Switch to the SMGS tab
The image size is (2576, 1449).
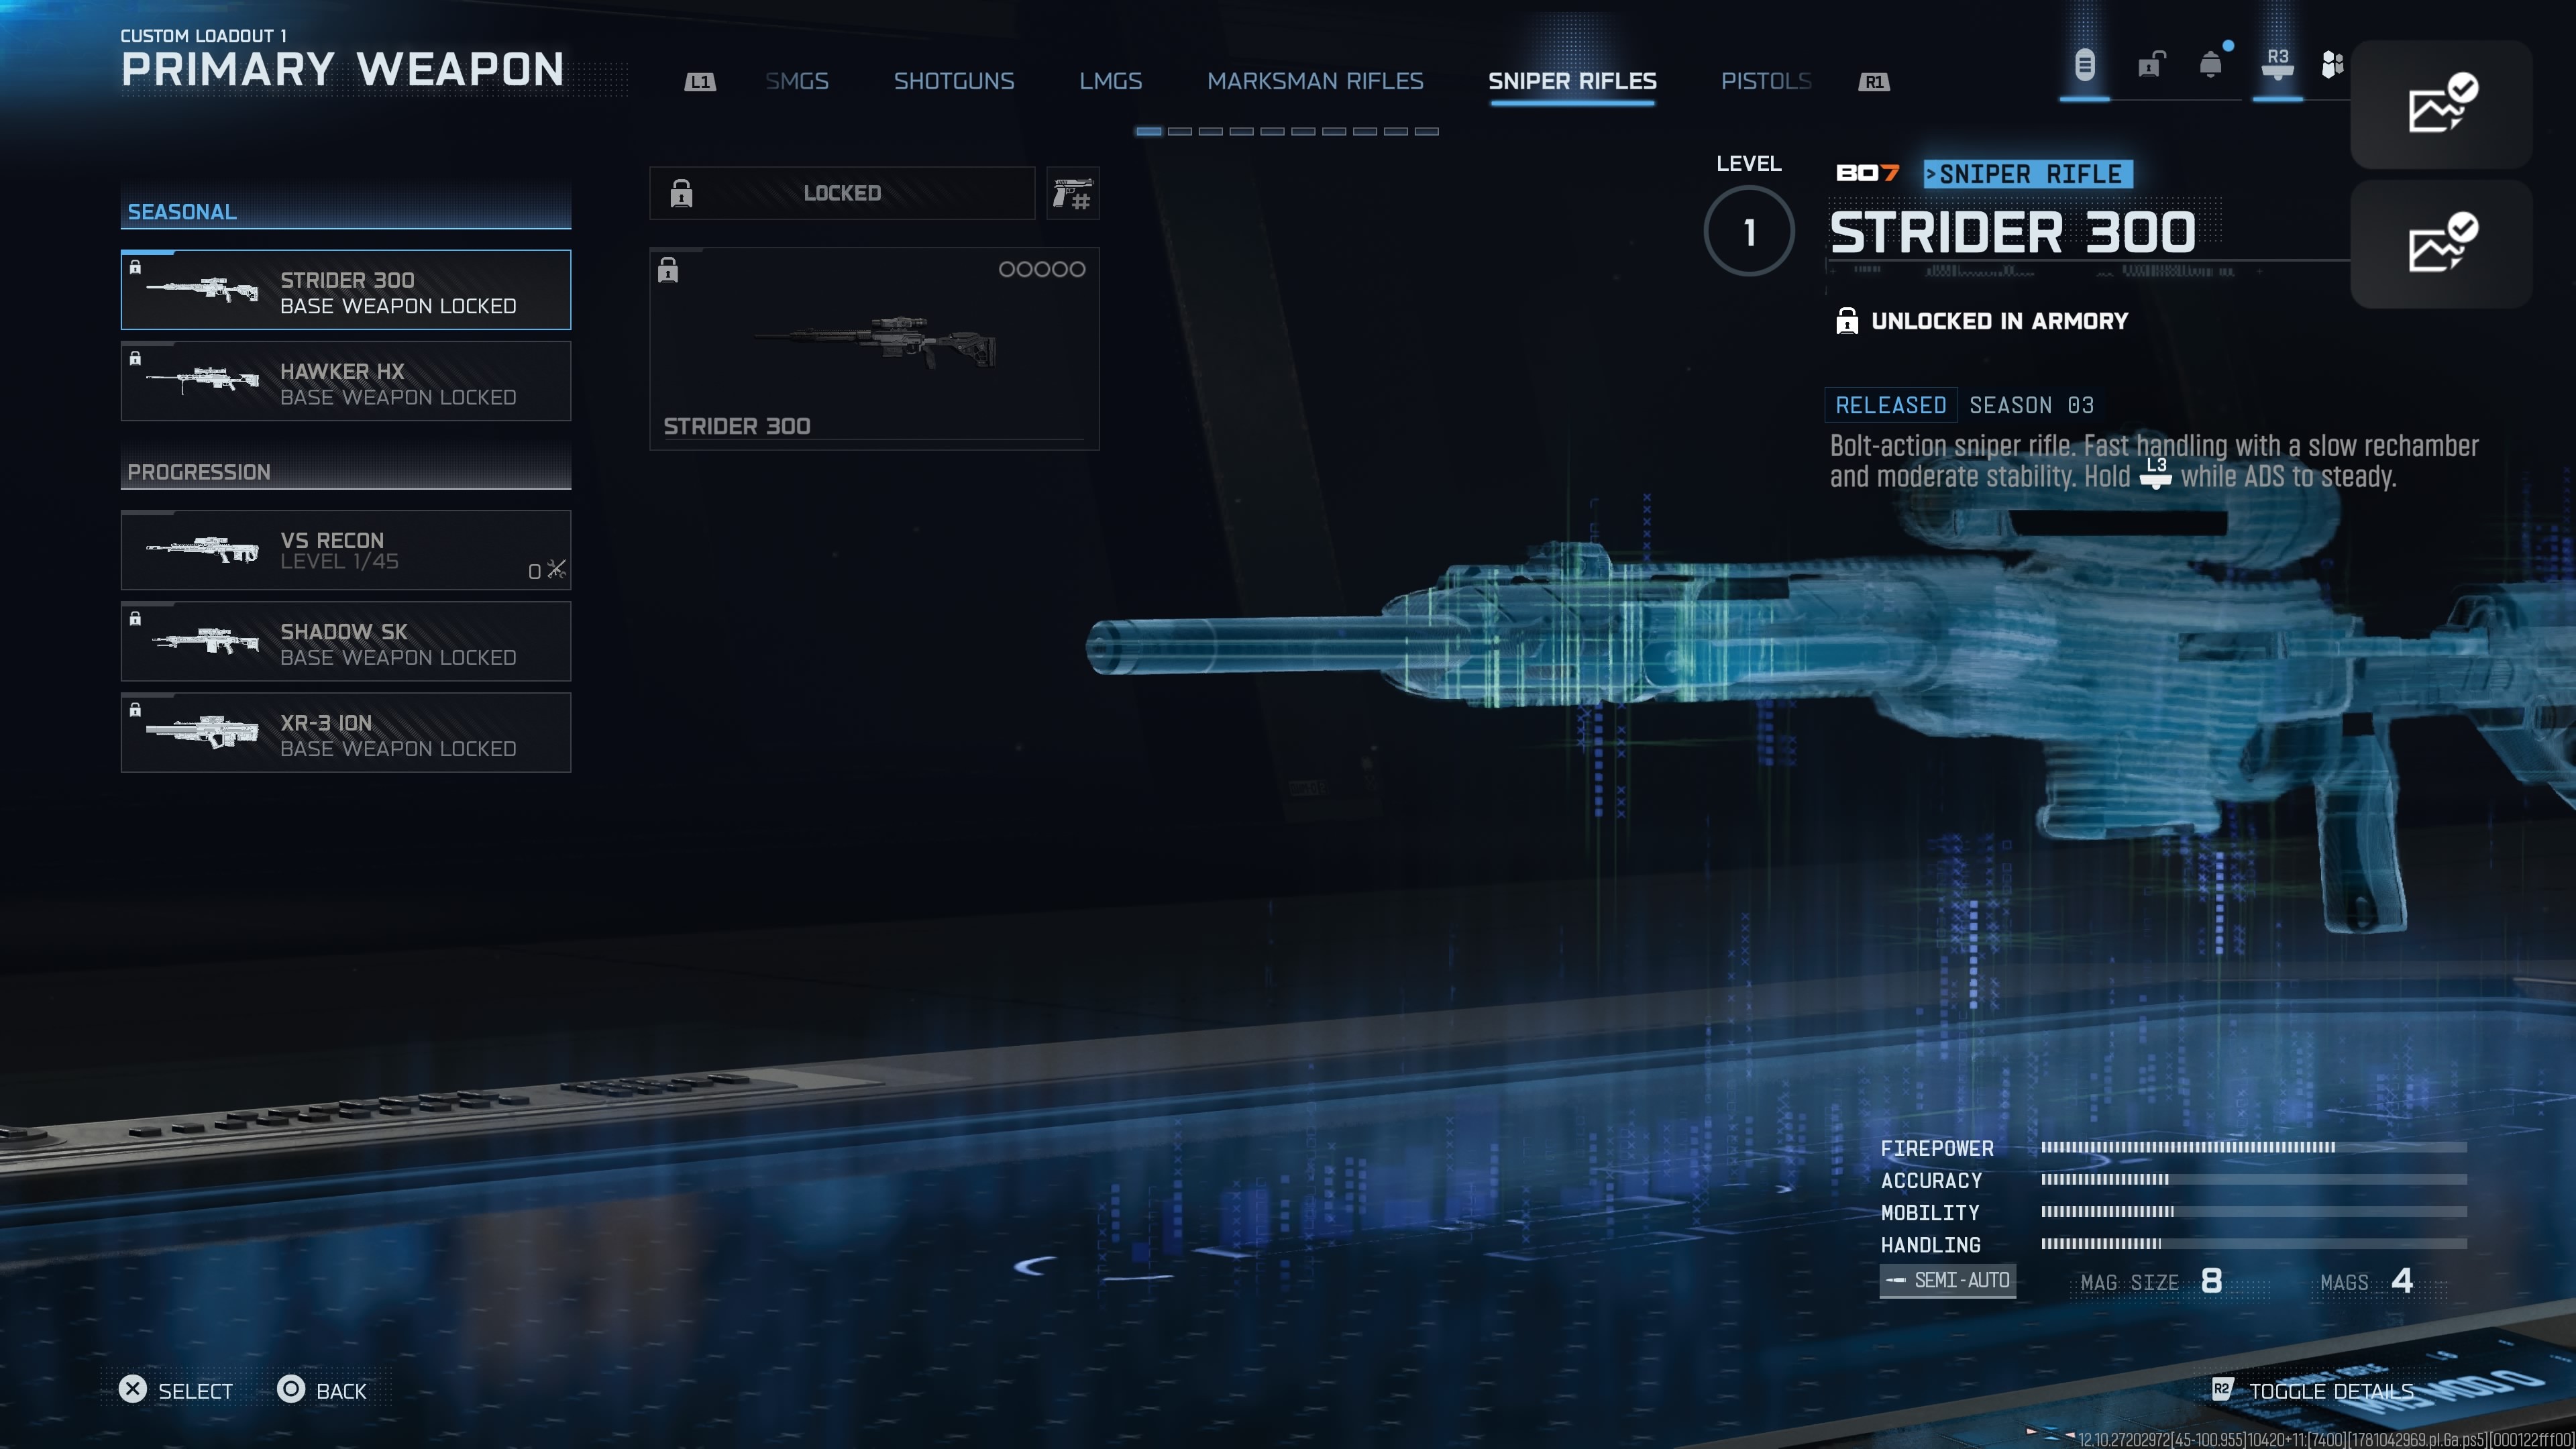797,81
